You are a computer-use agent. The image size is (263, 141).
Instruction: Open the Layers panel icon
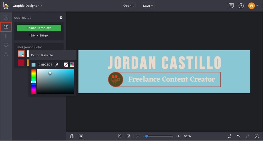[72, 136]
